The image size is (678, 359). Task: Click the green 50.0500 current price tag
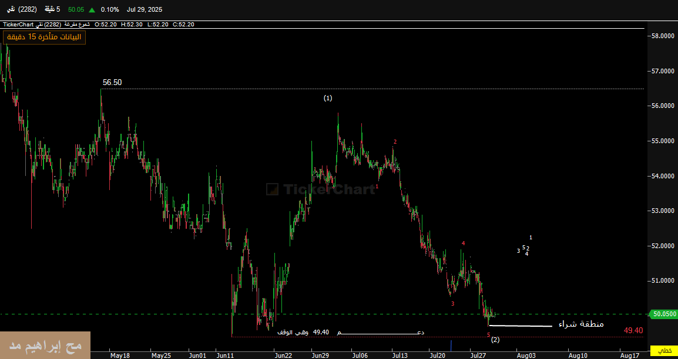click(664, 314)
